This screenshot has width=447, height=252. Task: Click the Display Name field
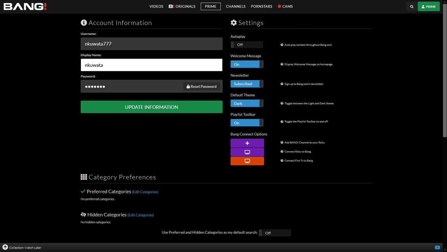click(152, 65)
